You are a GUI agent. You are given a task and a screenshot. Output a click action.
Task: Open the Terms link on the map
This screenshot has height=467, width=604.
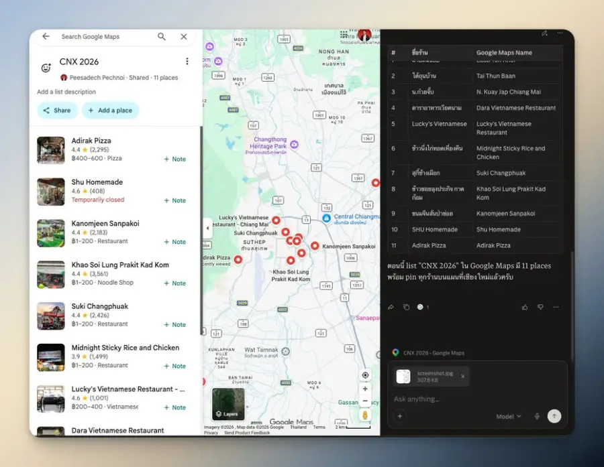point(319,427)
